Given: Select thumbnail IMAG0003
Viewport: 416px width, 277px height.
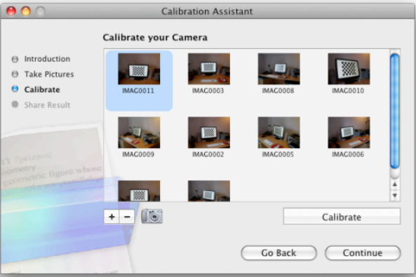Looking at the screenshot, I should point(209,69).
